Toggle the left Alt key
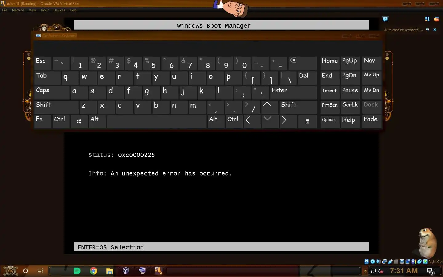443x277 pixels. [x=97, y=122]
